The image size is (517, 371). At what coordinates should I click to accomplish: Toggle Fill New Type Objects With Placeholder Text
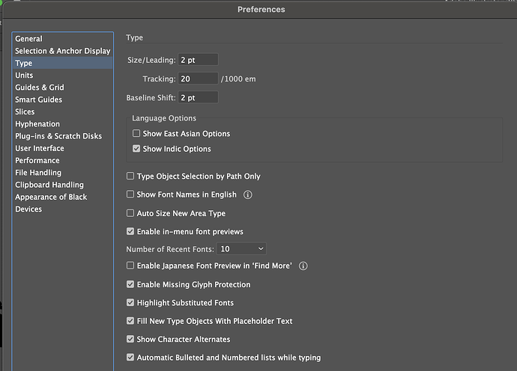click(130, 321)
